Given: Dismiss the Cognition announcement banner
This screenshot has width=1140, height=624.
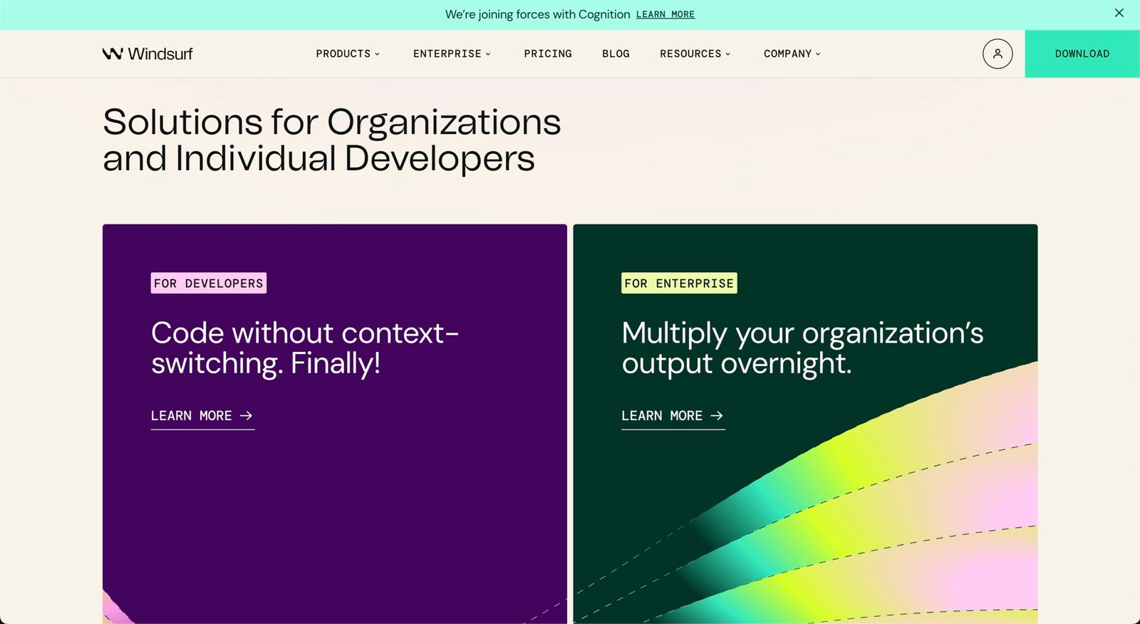Looking at the screenshot, I should tap(1119, 13).
